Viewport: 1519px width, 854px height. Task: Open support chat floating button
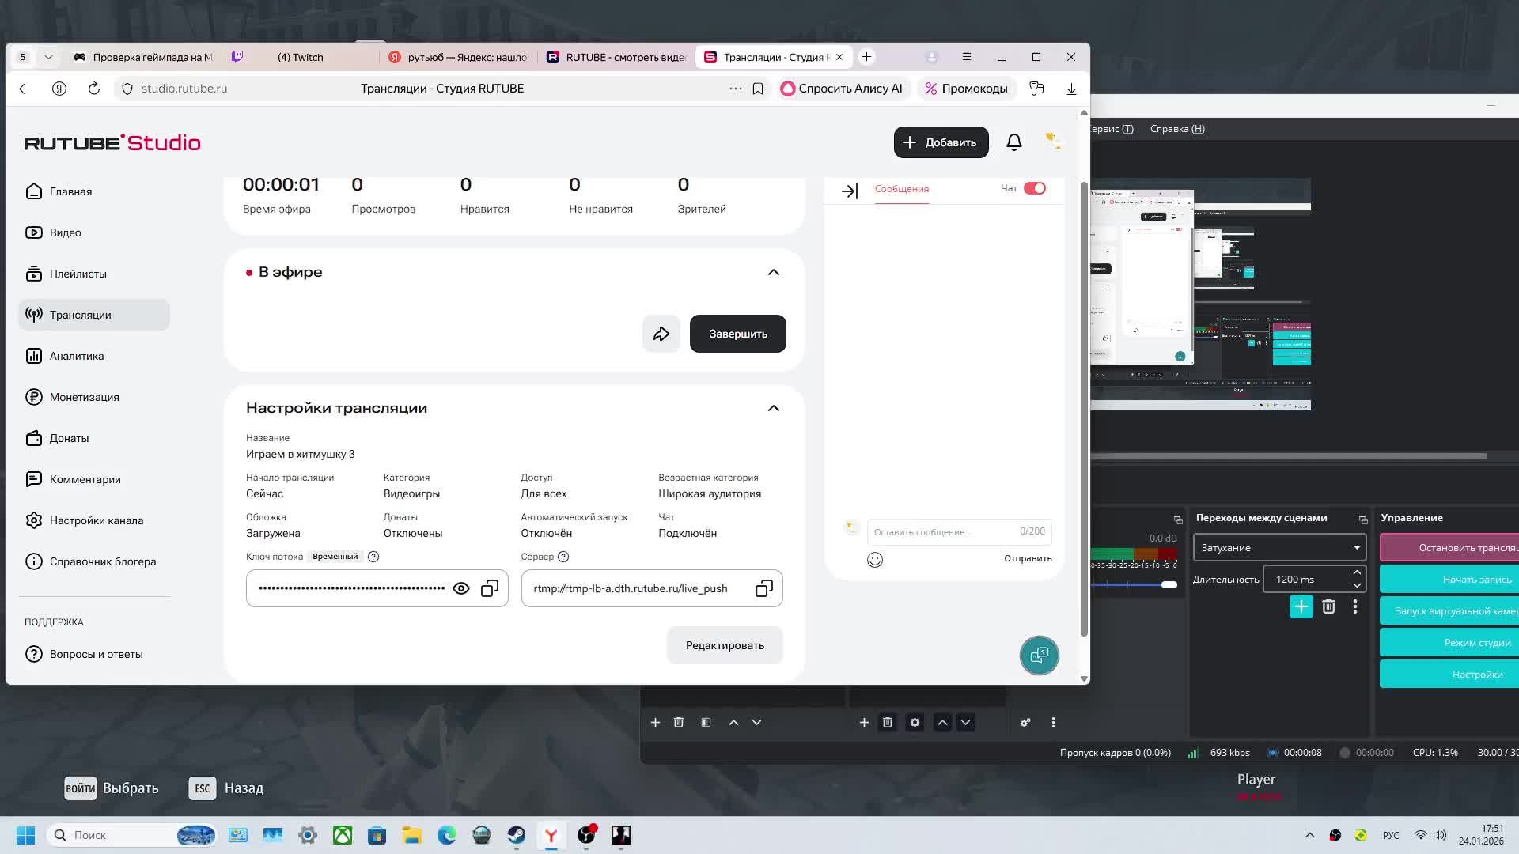click(1039, 656)
